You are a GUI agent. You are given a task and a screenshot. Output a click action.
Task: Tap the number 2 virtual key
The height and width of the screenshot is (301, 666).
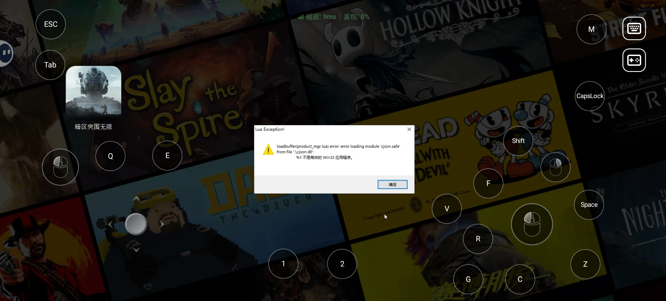[x=342, y=264]
